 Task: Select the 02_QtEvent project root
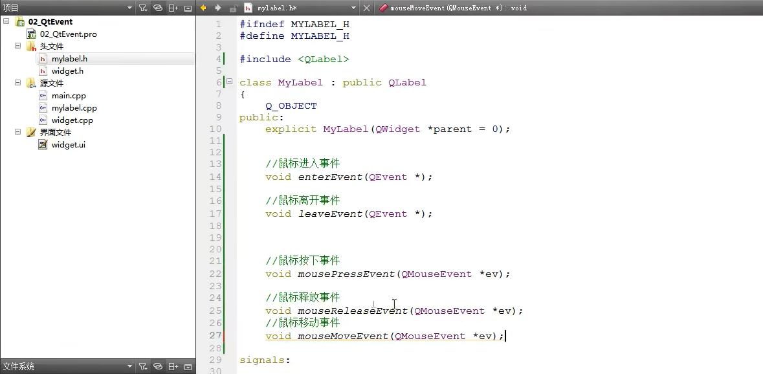pos(50,21)
